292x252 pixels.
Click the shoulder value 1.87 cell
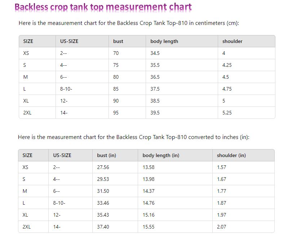[221, 203]
